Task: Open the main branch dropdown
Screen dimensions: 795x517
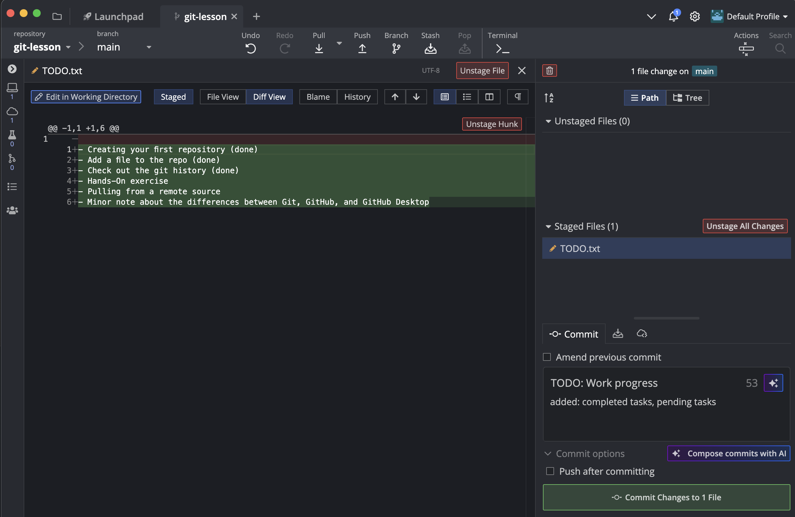Action: pyautogui.click(x=149, y=47)
